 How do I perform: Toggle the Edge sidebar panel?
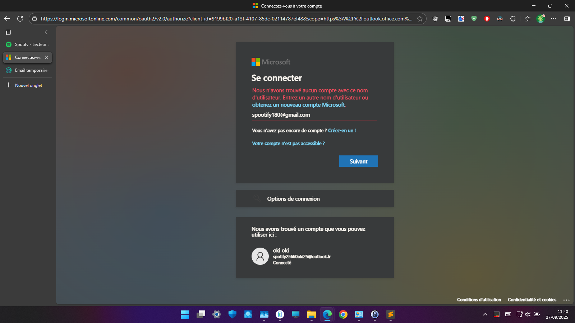coord(567,19)
